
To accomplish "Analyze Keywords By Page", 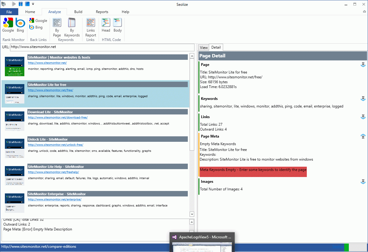I will point(57,27).
